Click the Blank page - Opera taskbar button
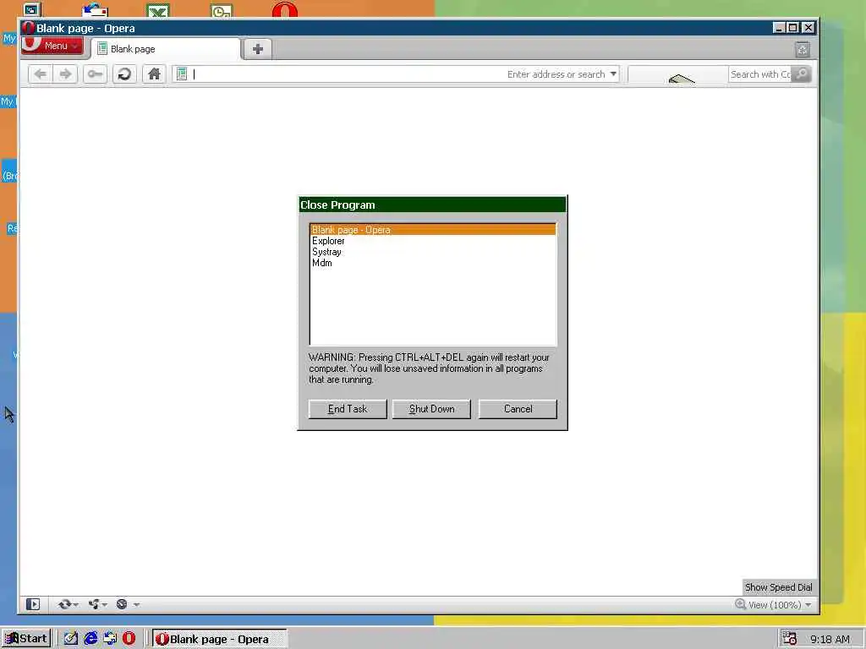The height and width of the screenshot is (649, 866). 219,639
